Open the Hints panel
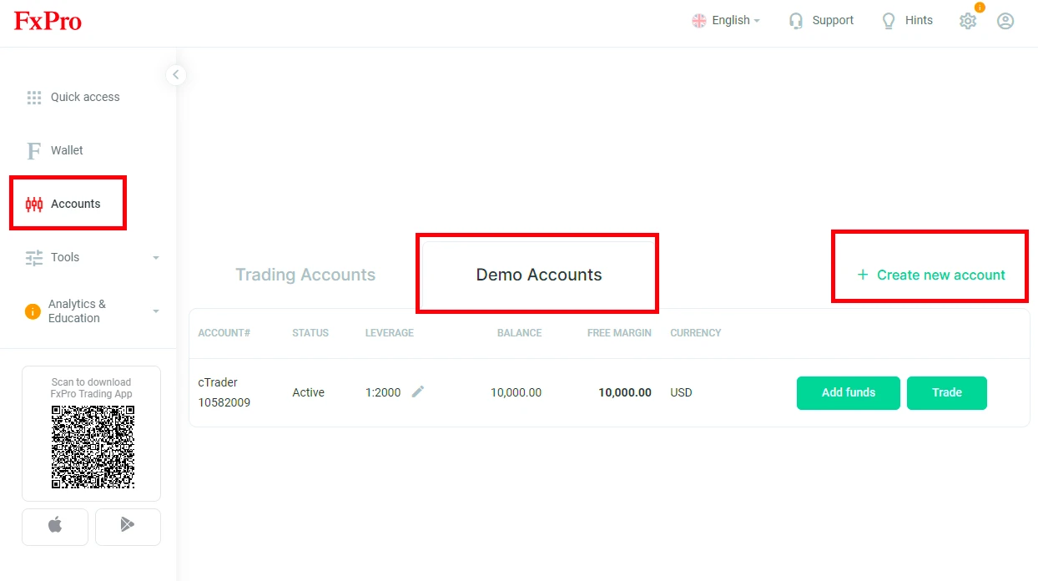The height and width of the screenshot is (581, 1038). 907,20
